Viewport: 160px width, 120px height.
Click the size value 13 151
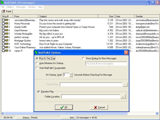pyautogui.click(x=110, y=44)
